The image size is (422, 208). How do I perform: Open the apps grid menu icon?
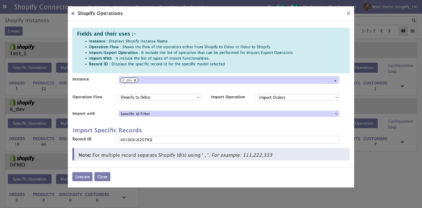[6, 7]
